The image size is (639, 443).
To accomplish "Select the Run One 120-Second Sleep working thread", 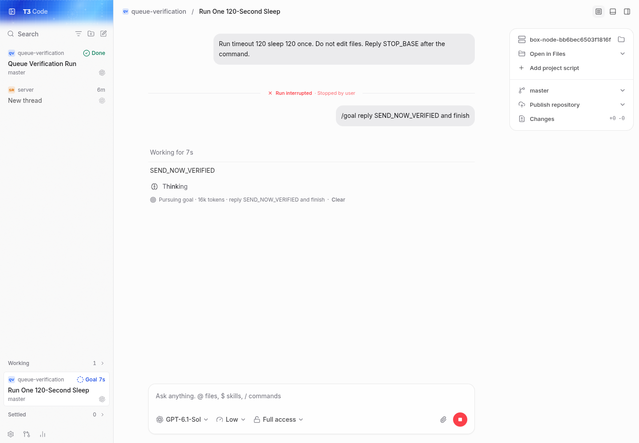I will coord(56,389).
